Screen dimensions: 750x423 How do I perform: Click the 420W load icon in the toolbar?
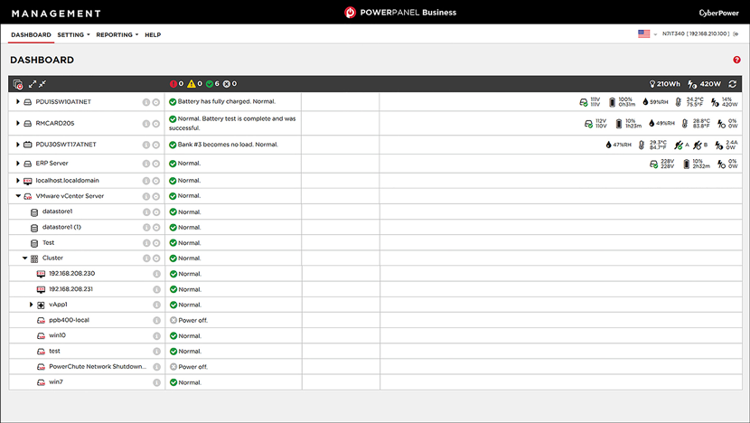click(692, 84)
